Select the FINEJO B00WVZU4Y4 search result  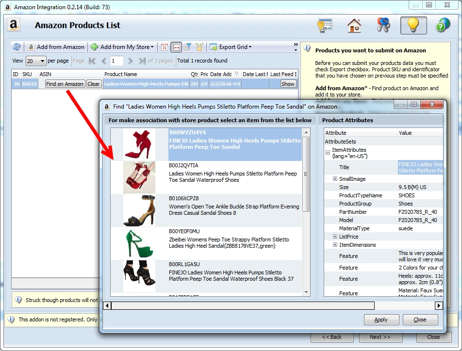pyautogui.click(x=206, y=144)
